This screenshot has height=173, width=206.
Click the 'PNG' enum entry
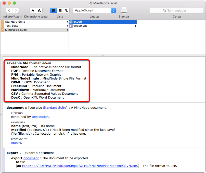(x=15, y=75)
